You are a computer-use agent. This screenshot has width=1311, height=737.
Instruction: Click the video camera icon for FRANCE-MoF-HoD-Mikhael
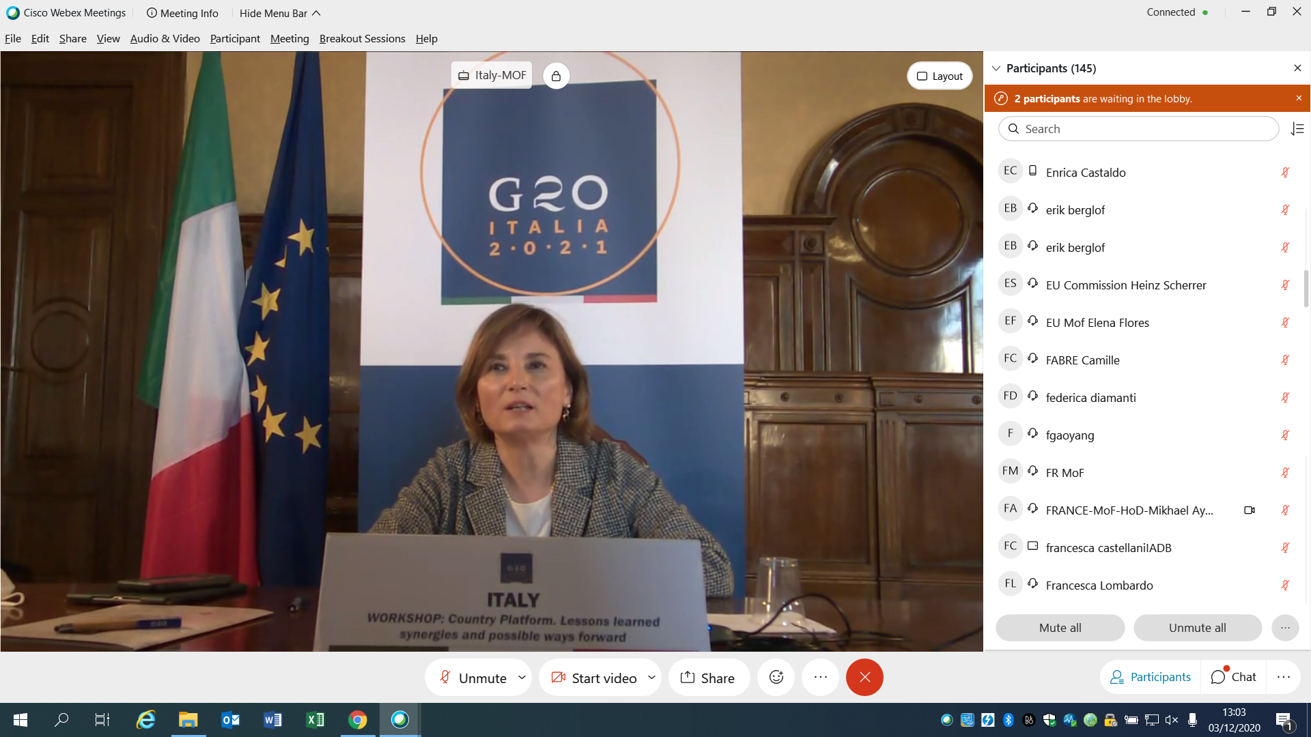click(1249, 510)
